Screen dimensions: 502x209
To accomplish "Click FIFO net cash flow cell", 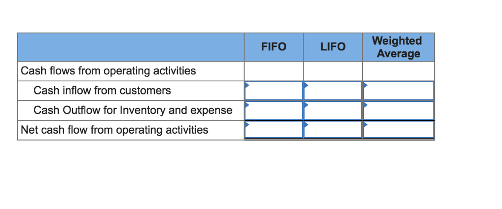I will (274, 130).
